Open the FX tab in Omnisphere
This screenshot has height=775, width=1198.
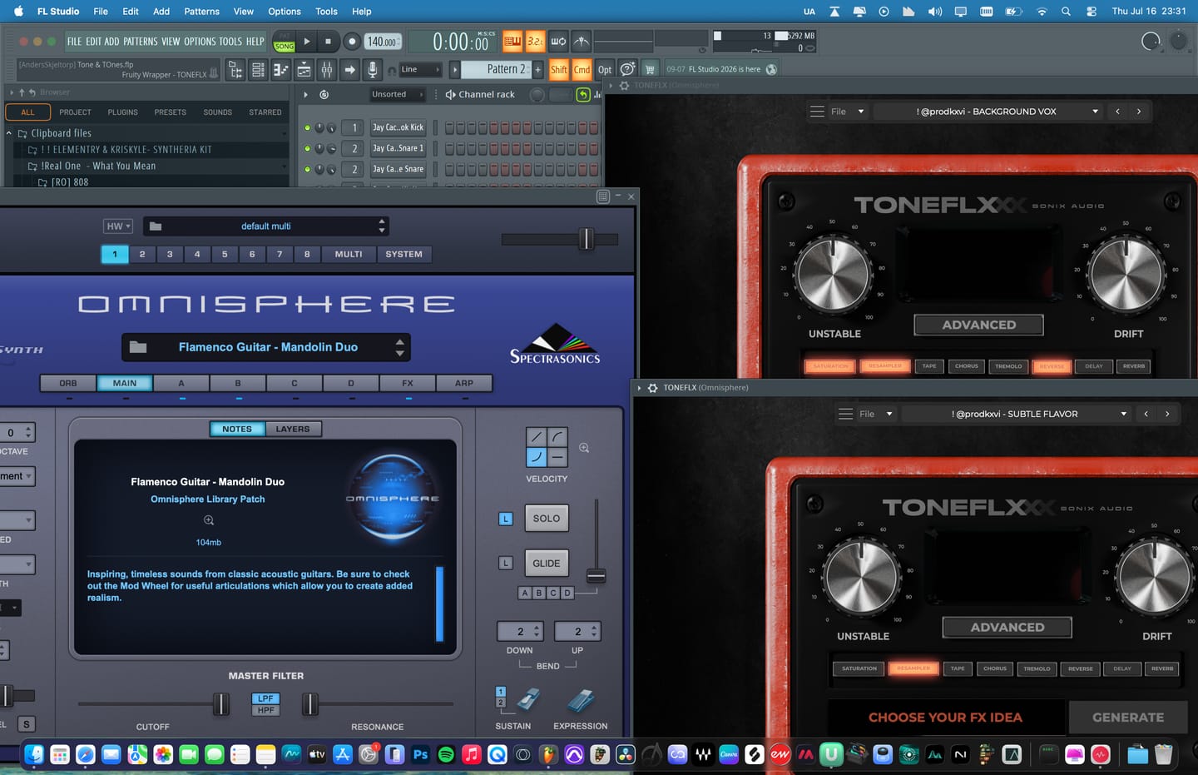coord(408,383)
